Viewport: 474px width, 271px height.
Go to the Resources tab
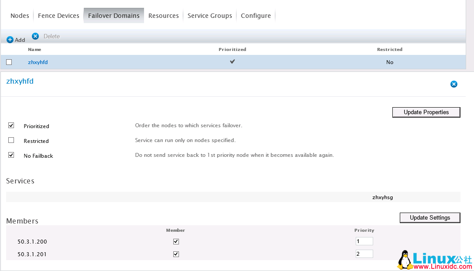tap(163, 16)
